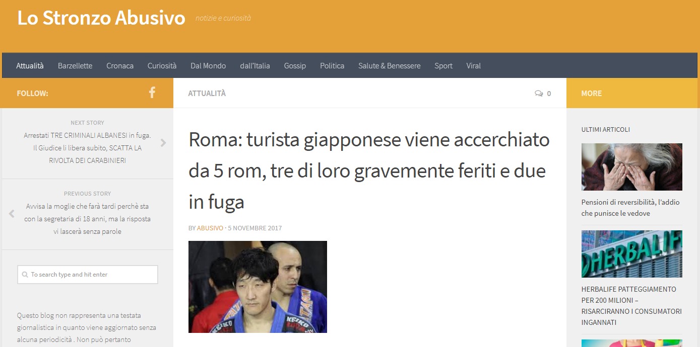
Task: Open the Avvisa la moglie previous story
Action: 88,219
